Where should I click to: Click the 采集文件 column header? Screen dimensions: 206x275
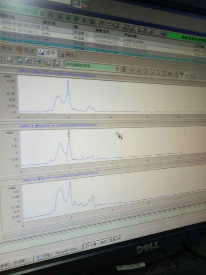102,31
